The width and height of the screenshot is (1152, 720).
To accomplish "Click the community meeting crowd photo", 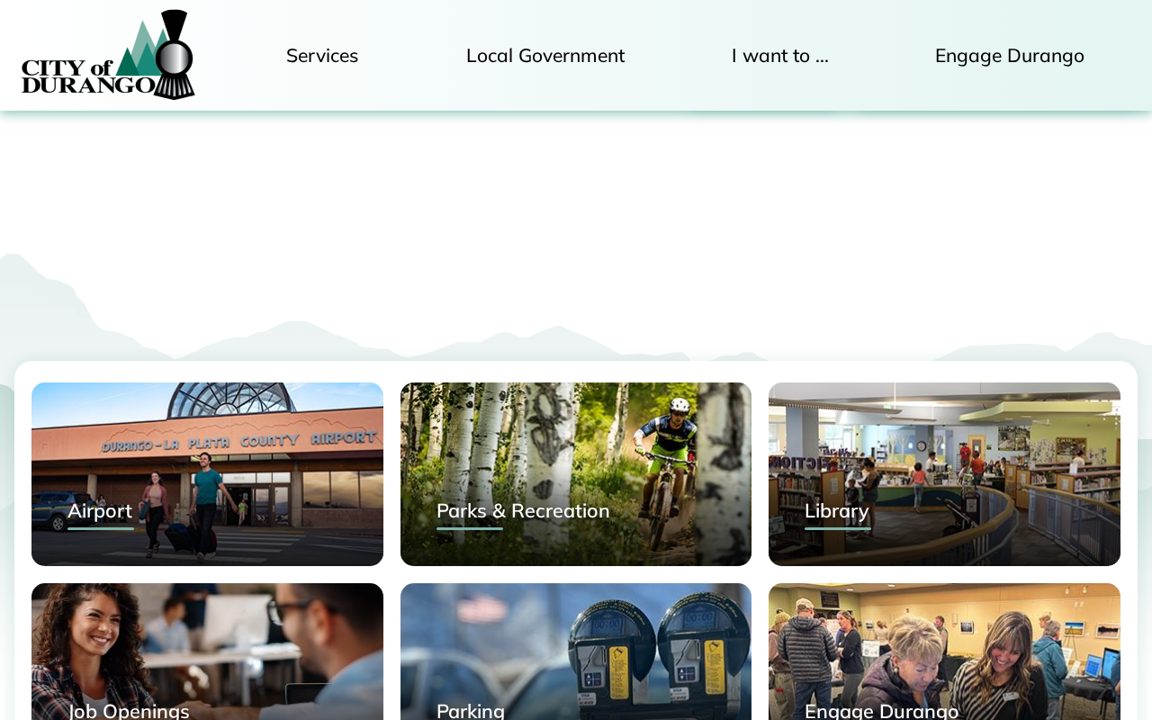I will 944,652.
